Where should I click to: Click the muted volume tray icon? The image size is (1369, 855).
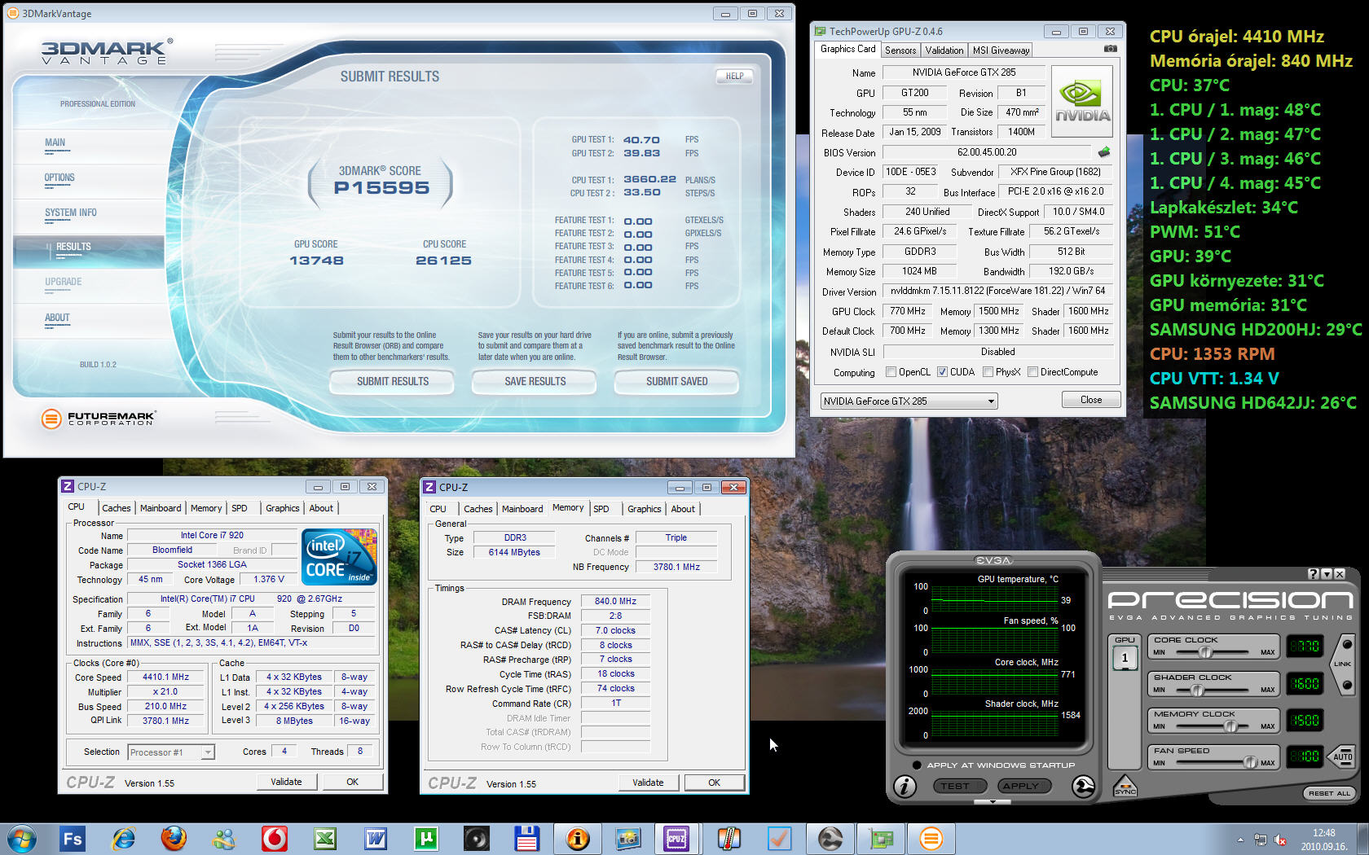(1280, 840)
